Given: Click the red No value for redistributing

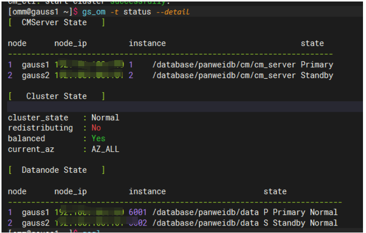Looking at the screenshot, I should 96,128.
